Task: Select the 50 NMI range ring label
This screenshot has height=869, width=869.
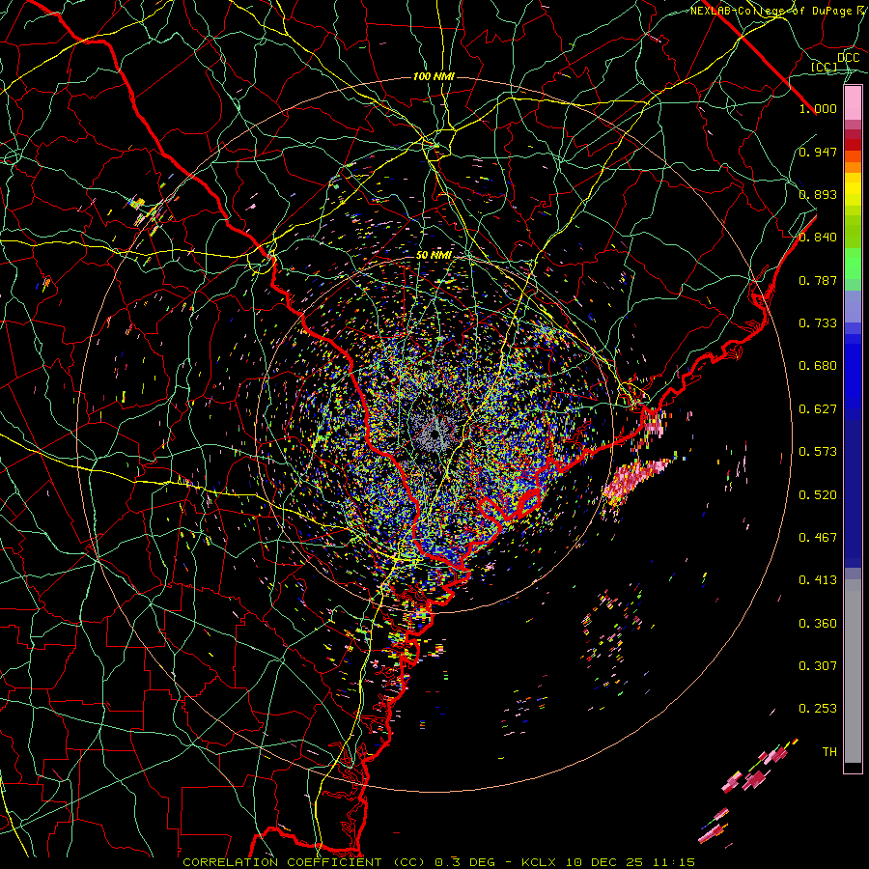Action: click(434, 256)
